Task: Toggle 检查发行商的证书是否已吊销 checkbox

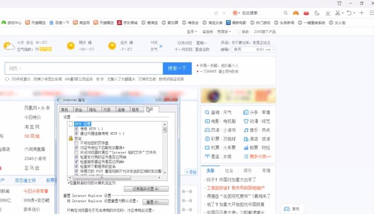Action: 76,157
